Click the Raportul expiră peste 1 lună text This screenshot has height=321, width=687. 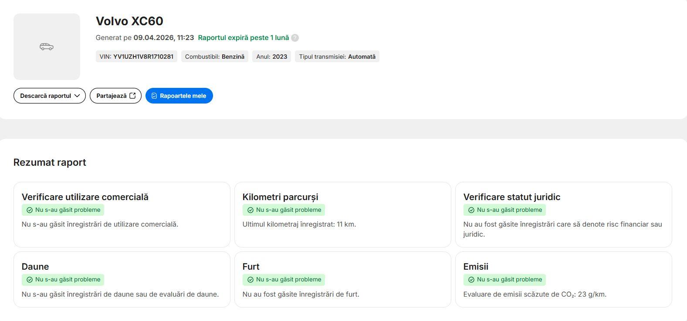click(x=243, y=38)
